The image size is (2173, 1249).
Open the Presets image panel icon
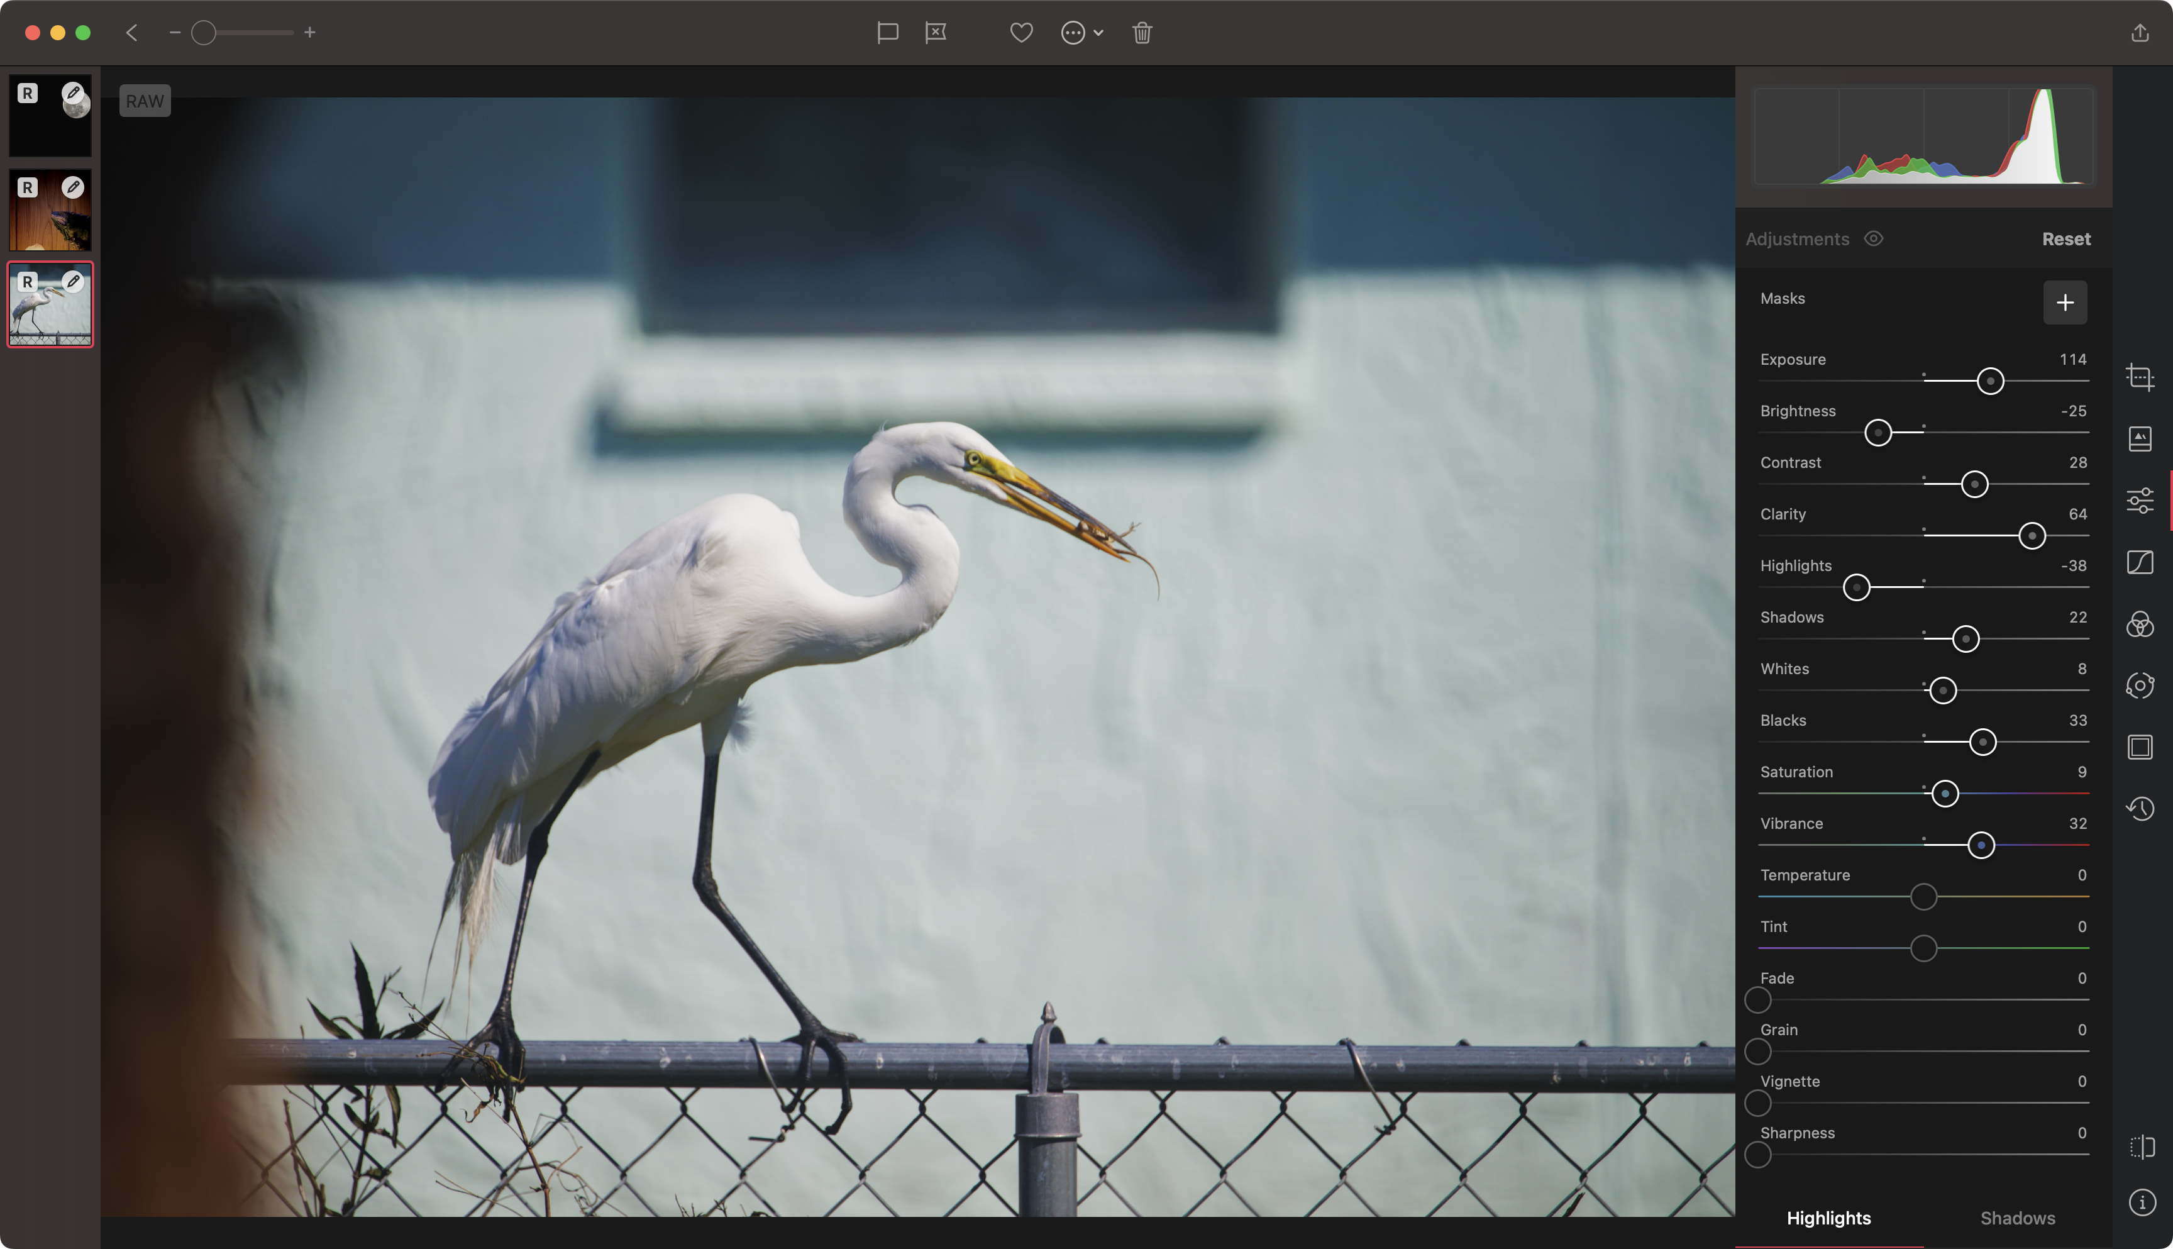[2140, 438]
